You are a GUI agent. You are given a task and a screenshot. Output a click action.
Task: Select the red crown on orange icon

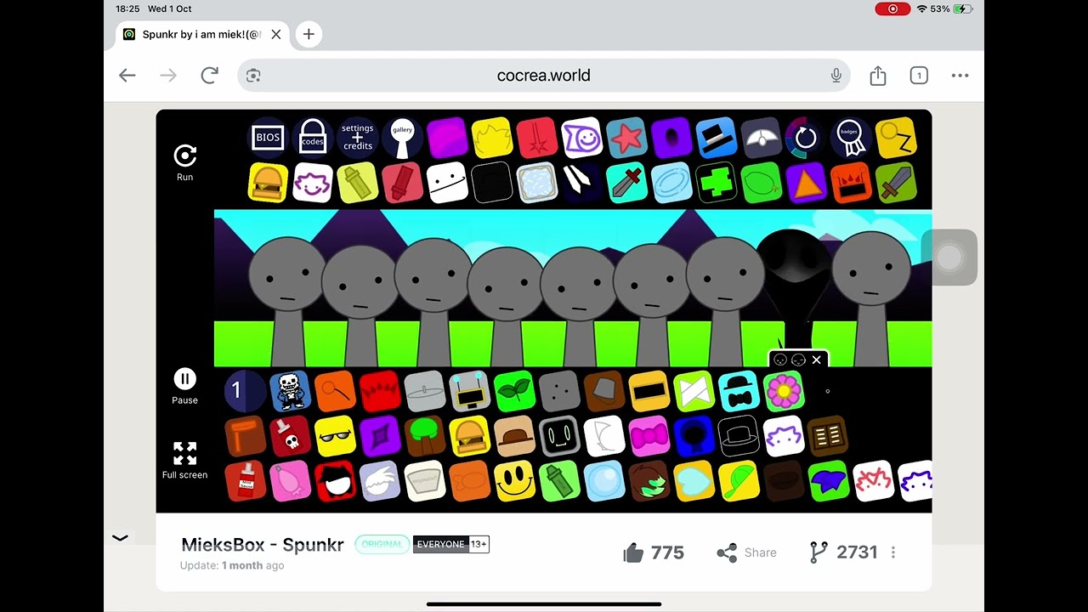point(851,183)
